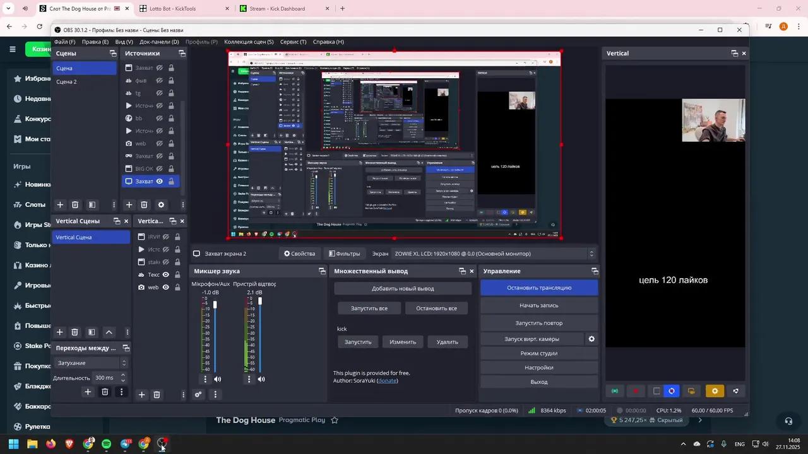This screenshot has width=808, height=454.
Task: Adjust the Пристрій відтвор volume slider
Action: pos(259,301)
